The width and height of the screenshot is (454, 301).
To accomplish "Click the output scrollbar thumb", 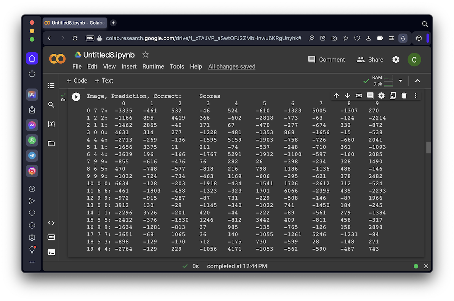I will [x=428, y=147].
